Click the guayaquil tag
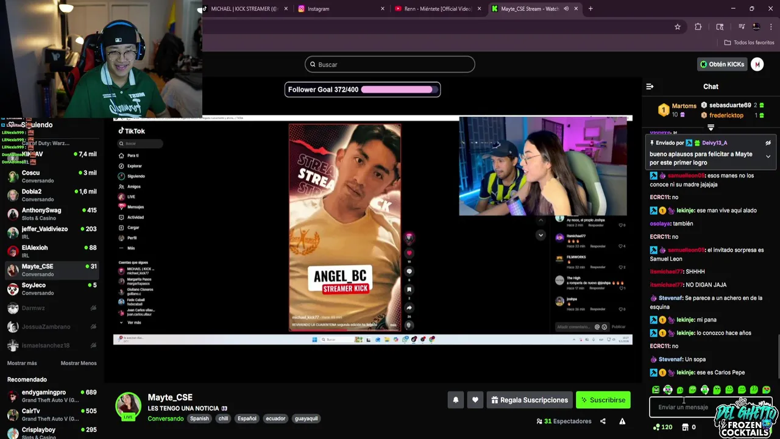 click(306, 418)
